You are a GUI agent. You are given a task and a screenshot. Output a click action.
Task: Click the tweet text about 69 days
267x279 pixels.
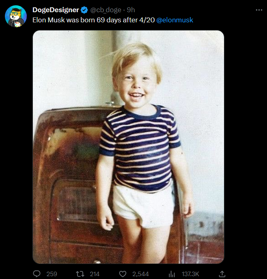[x=93, y=19]
